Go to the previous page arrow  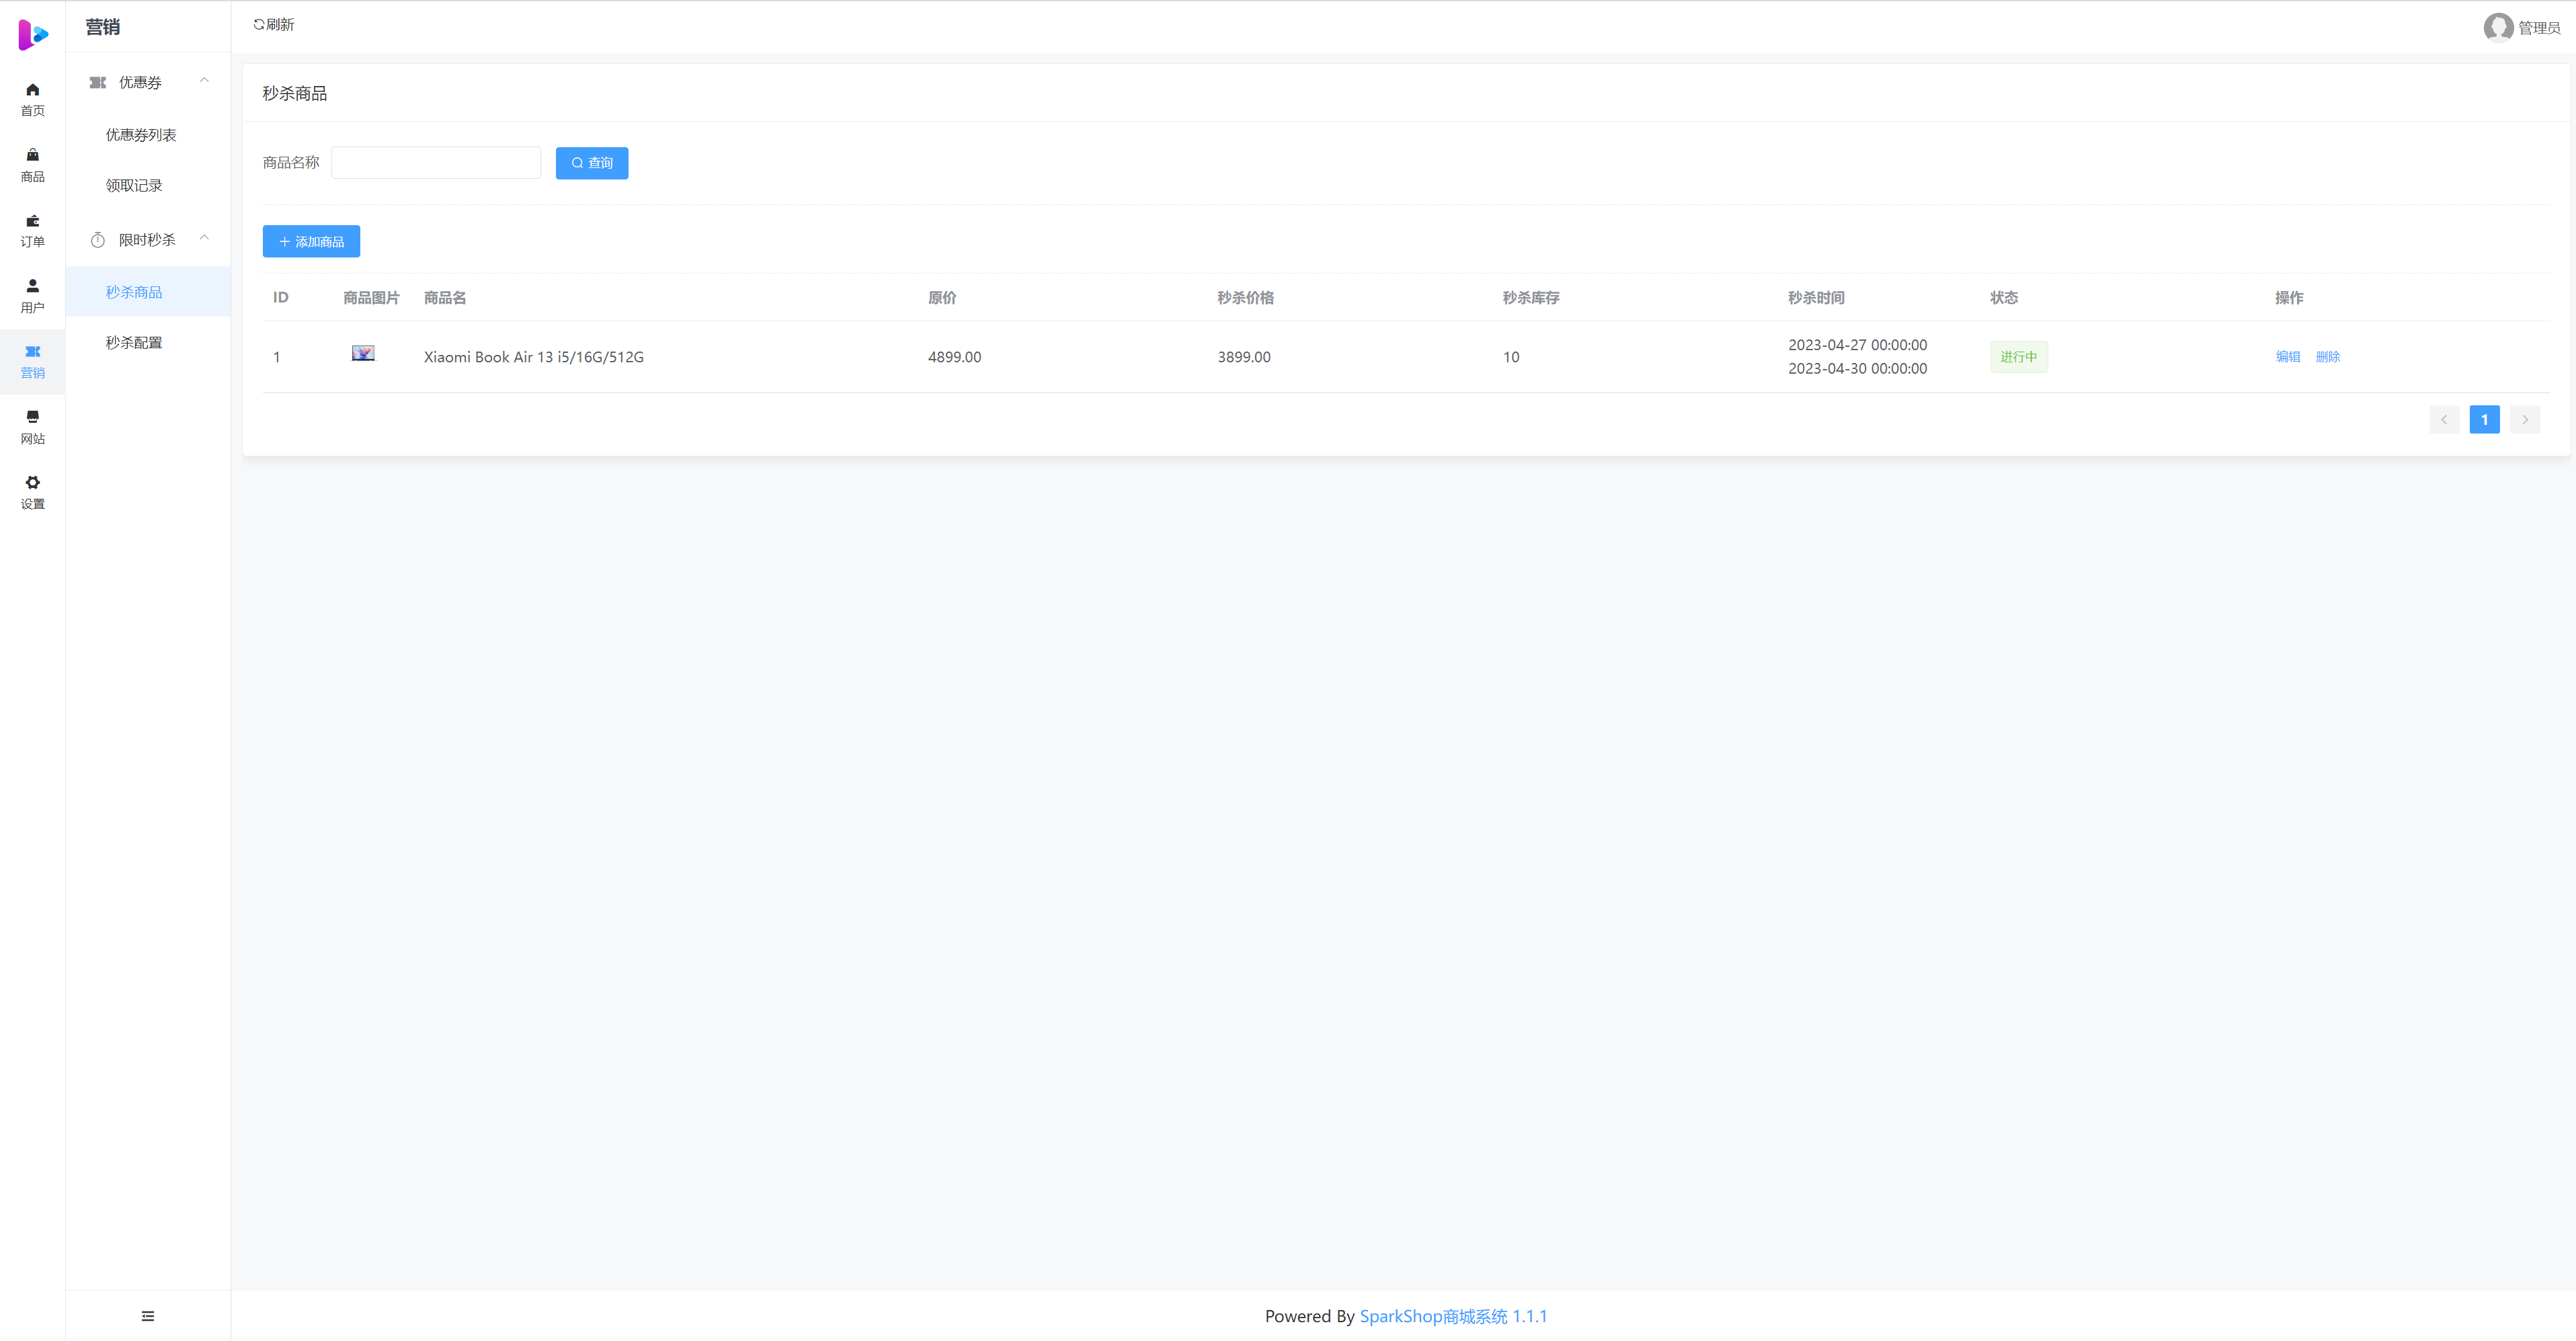click(2444, 420)
